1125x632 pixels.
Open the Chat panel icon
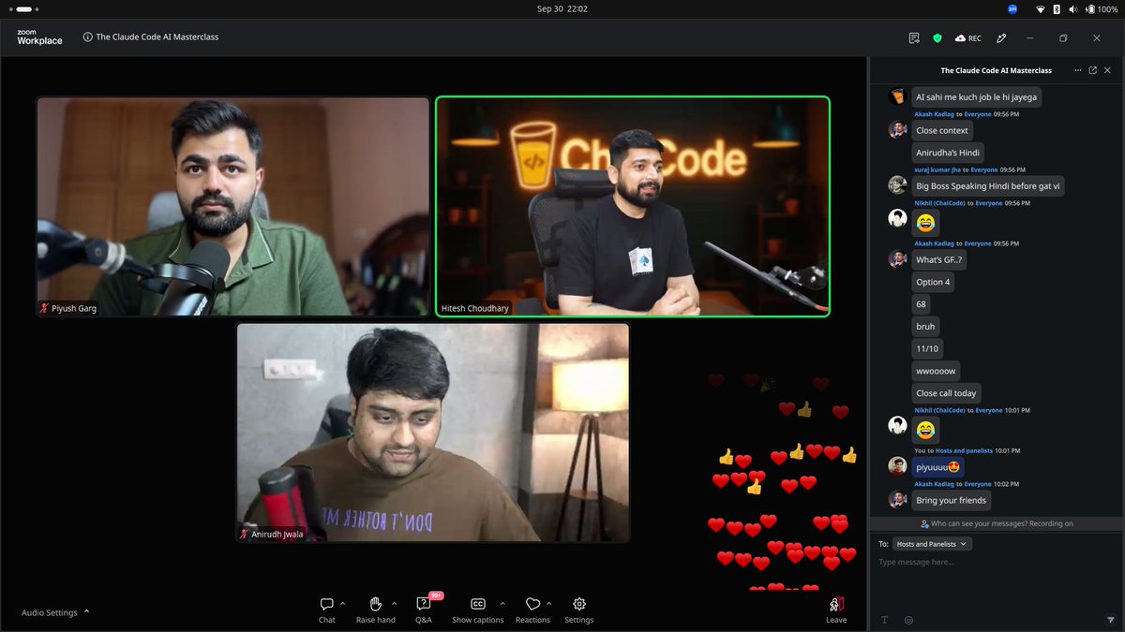(326, 604)
